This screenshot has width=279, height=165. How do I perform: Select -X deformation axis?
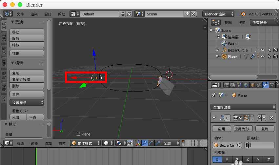[x=247, y=160]
